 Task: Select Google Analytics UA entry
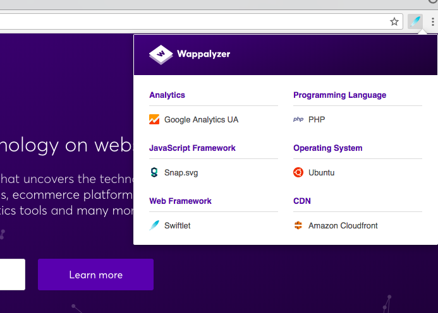point(201,120)
